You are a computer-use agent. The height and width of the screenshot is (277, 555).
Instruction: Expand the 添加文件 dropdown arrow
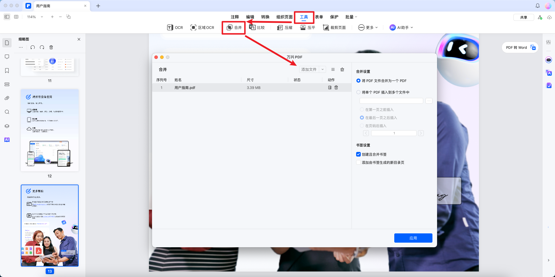click(322, 69)
